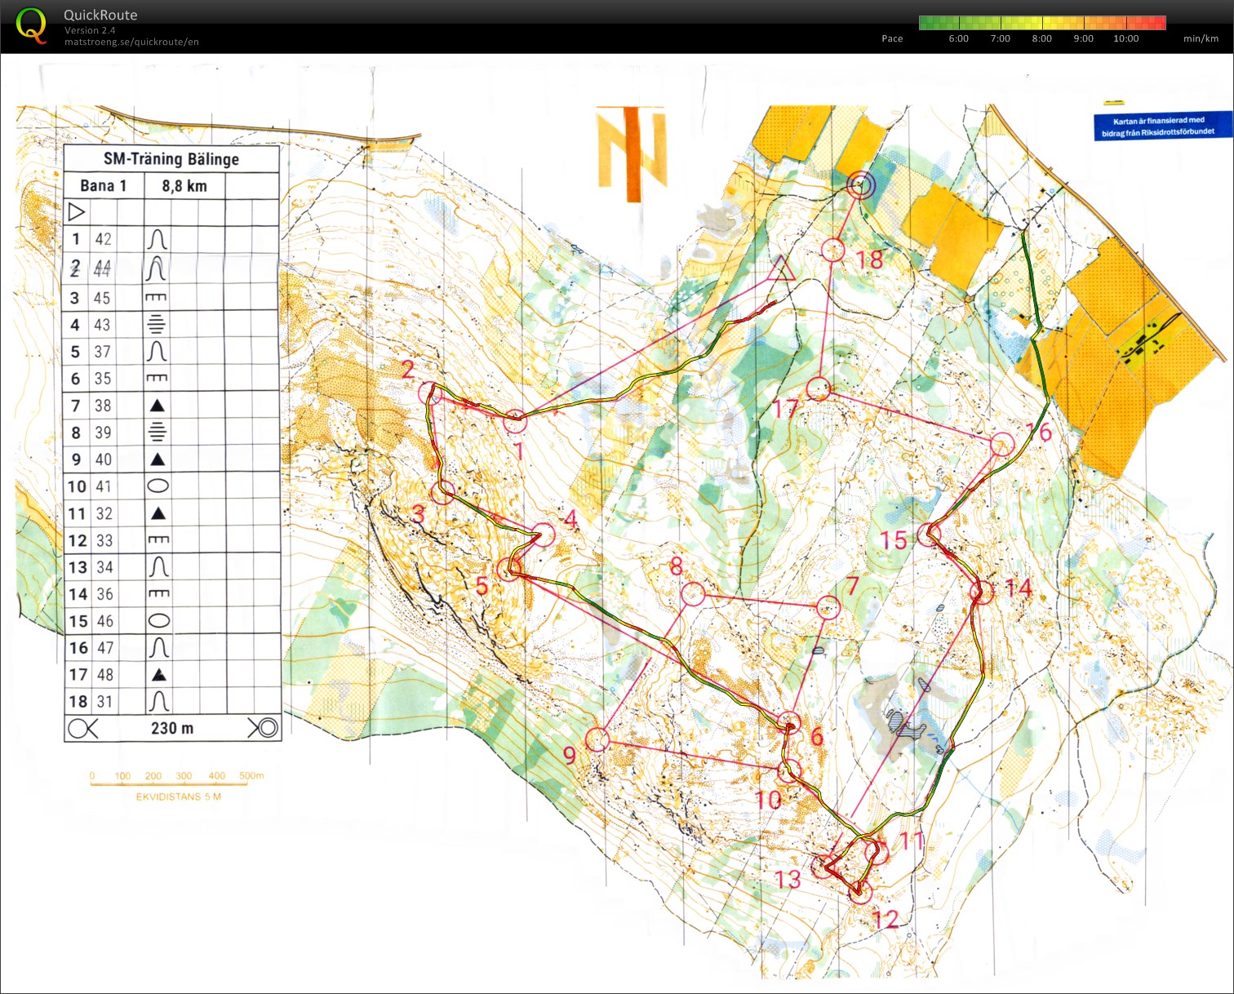Select control circle 2 on the map
The image size is (1234, 994).
tap(430, 394)
